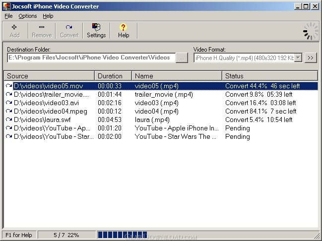The width and height of the screenshot is (322, 241).
Task: Sort by the Source column header
Action: [49, 76]
